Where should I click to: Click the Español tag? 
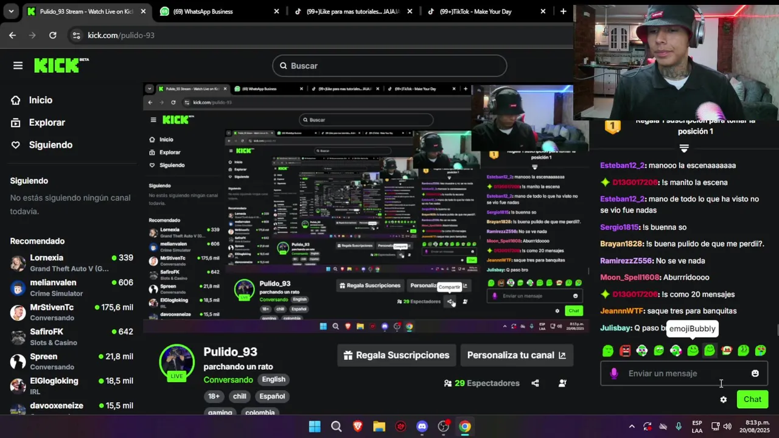pyautogui.click(x=272, y=396)
